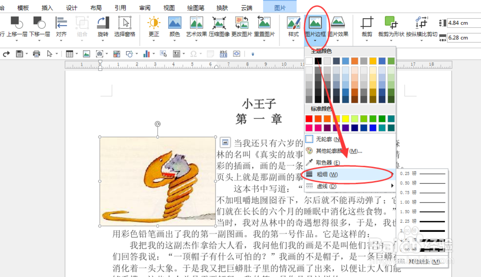Click the 更正 (Corrections) sun icon

pos(154,23)
